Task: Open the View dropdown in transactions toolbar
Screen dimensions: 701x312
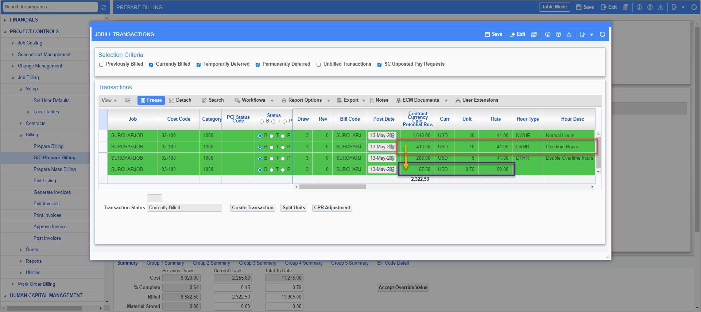Action: (x=109, y=100)
